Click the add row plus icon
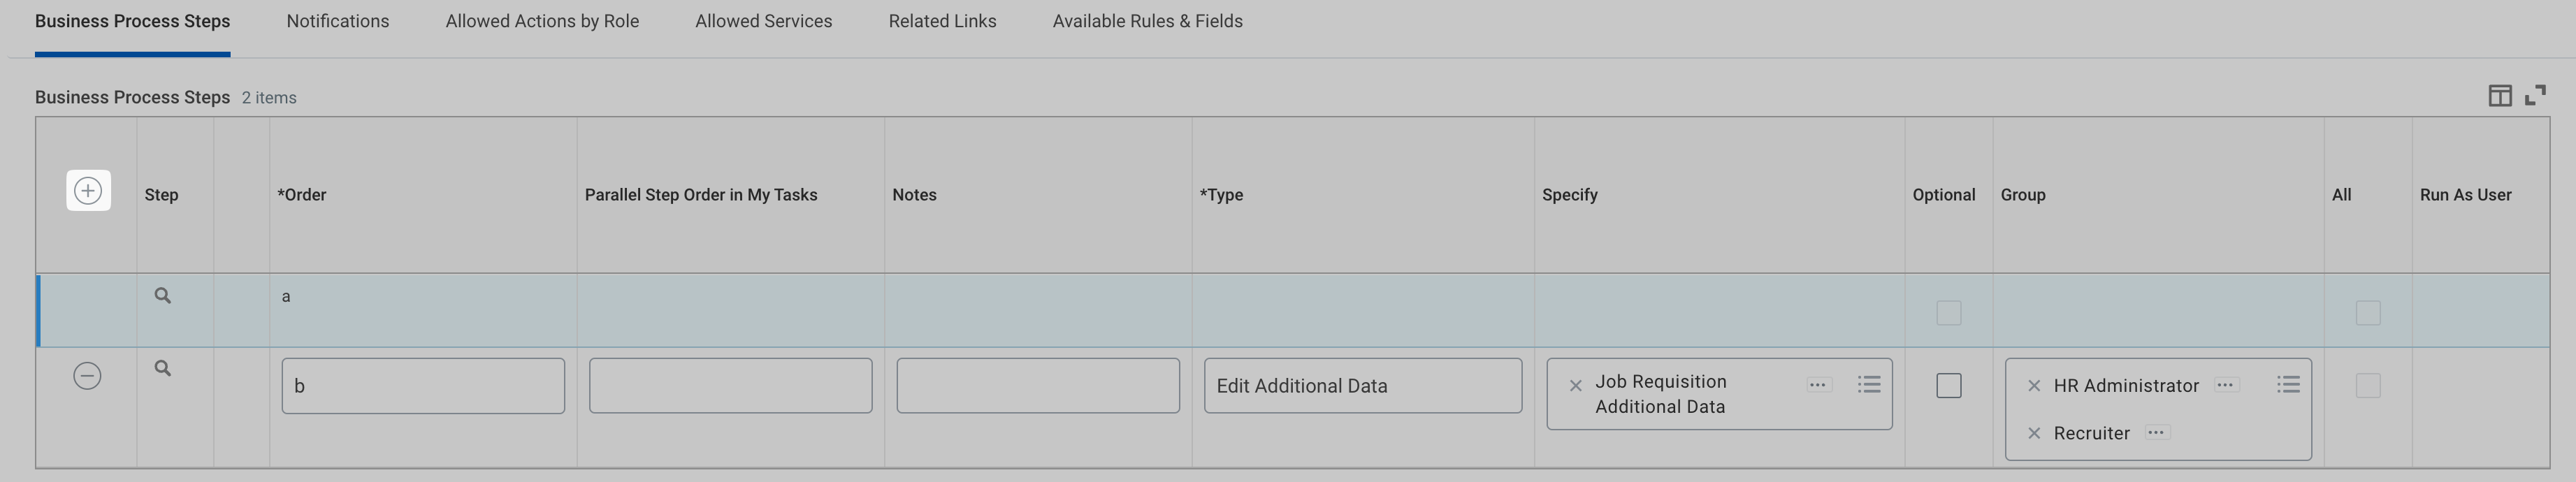The height and width of the screenshot is (482, 2576). [88, 190]
